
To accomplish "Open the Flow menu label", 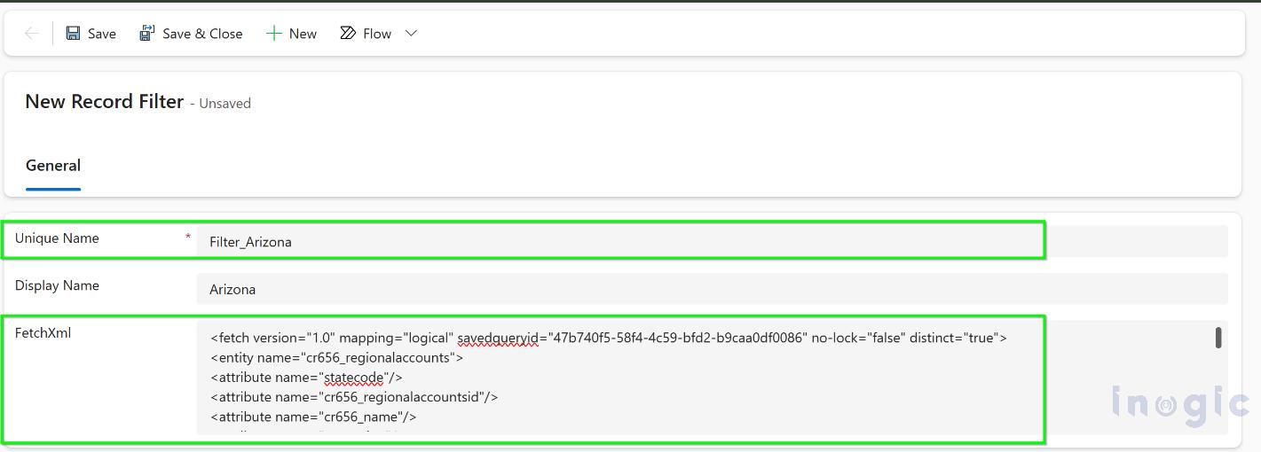I will (x=377, y=34).
